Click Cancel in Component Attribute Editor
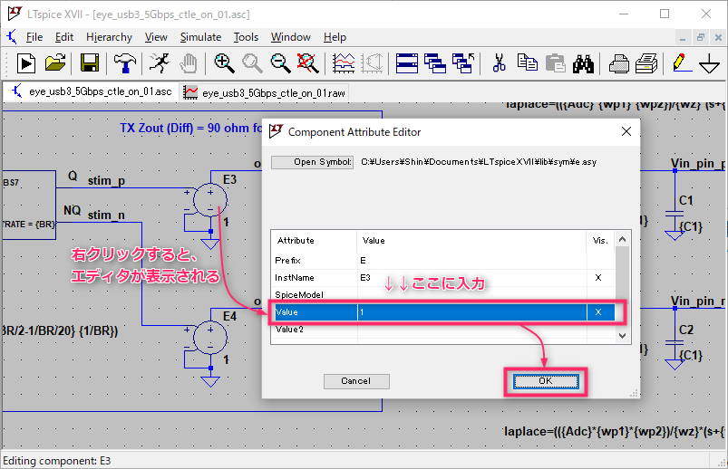Screen dimensions: 728x469 point(356,381)
